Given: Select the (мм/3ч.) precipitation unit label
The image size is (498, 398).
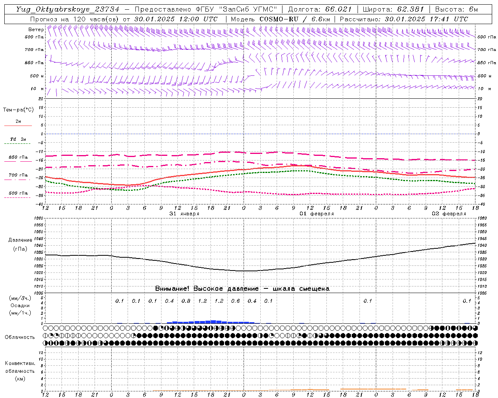Looking at the screenshot, I should 20,298.
